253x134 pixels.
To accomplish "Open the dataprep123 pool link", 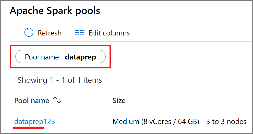I will [x=34, y=121].
